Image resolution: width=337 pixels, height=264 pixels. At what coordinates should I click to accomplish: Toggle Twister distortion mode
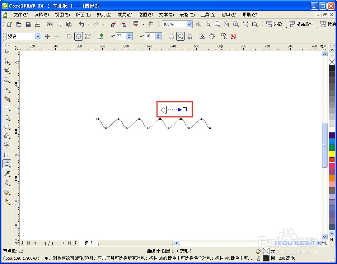(88, 36)
